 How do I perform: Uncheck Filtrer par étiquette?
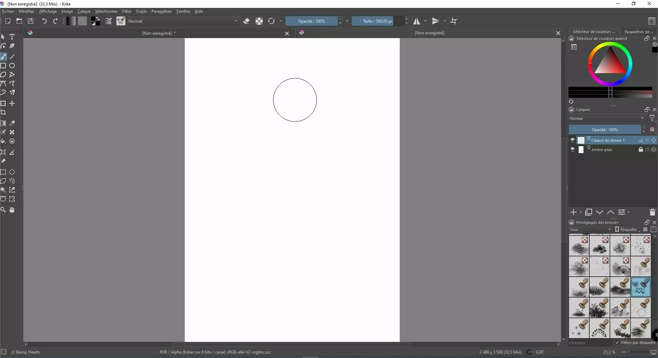[616, 343]
